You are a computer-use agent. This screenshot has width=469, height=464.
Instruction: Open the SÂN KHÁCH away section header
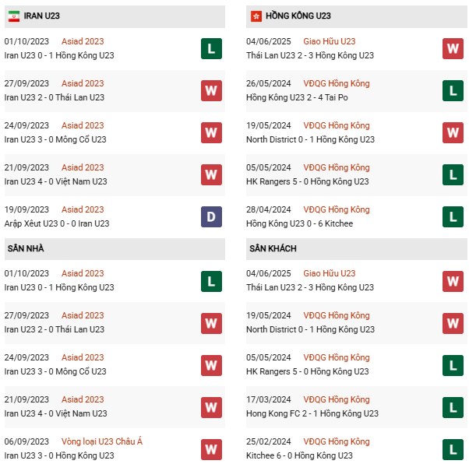pos(273,248)
